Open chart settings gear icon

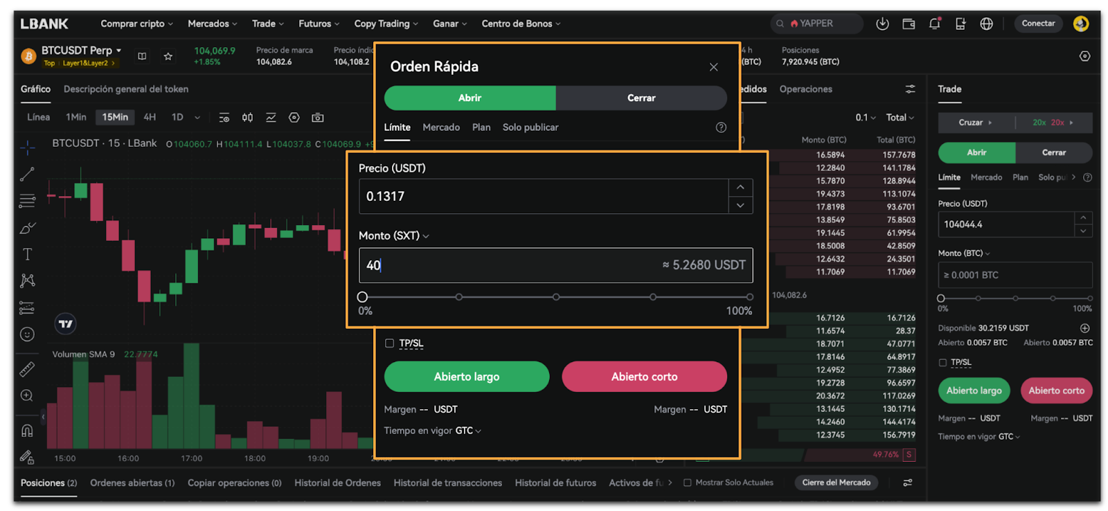click(294, 118)
